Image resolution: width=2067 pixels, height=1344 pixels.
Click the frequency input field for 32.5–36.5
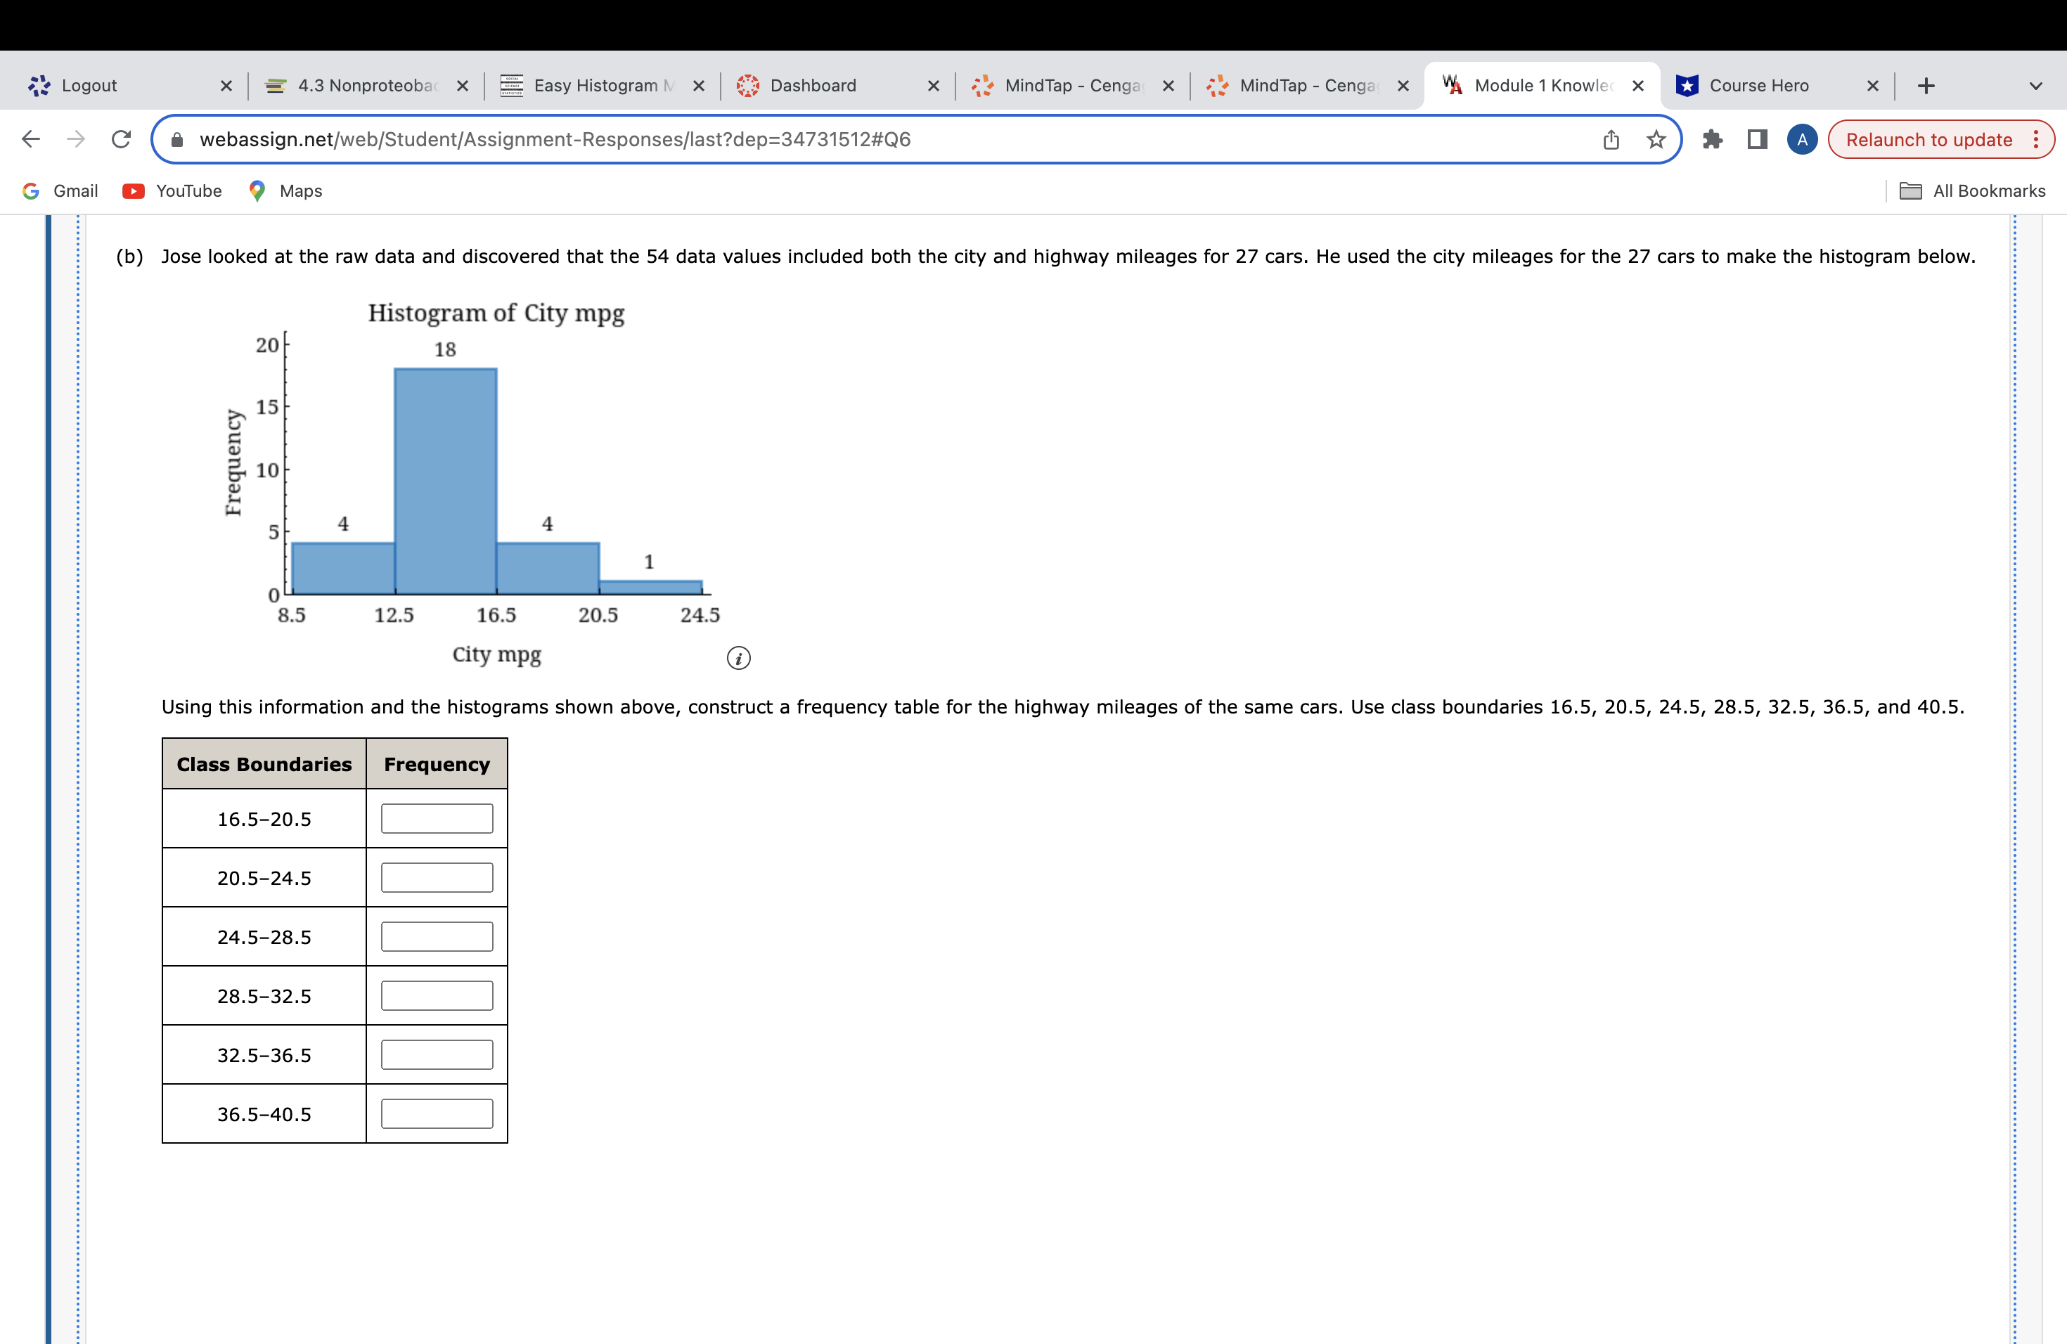coord(435,1054)
